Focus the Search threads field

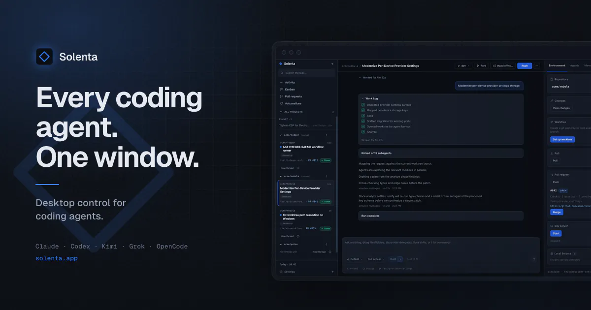click(x=307, y=73)
